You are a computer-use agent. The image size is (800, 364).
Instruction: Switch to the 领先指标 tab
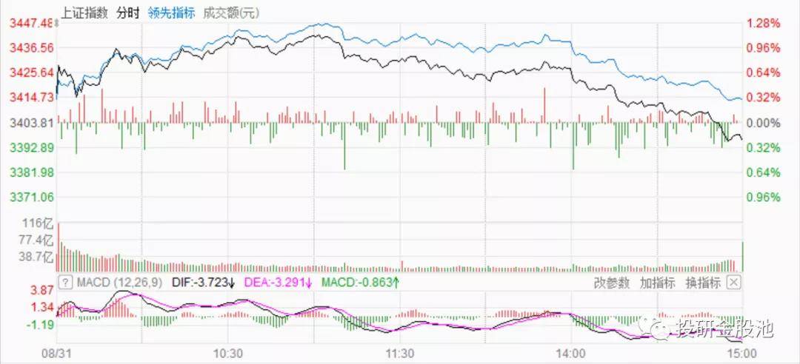coord(171,13)
